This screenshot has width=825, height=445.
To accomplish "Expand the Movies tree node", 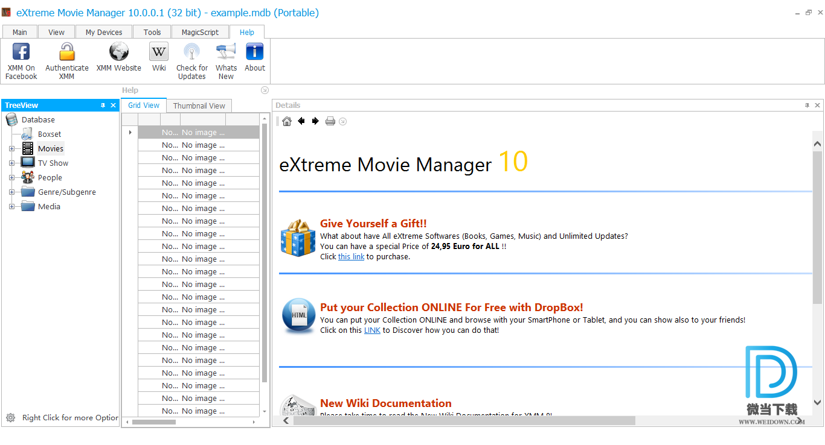I will (11, 149).
